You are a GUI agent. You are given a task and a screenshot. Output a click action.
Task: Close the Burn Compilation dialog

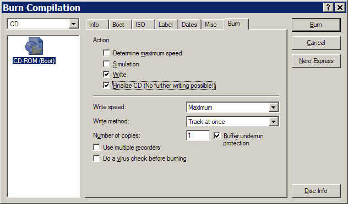point(340,8)
